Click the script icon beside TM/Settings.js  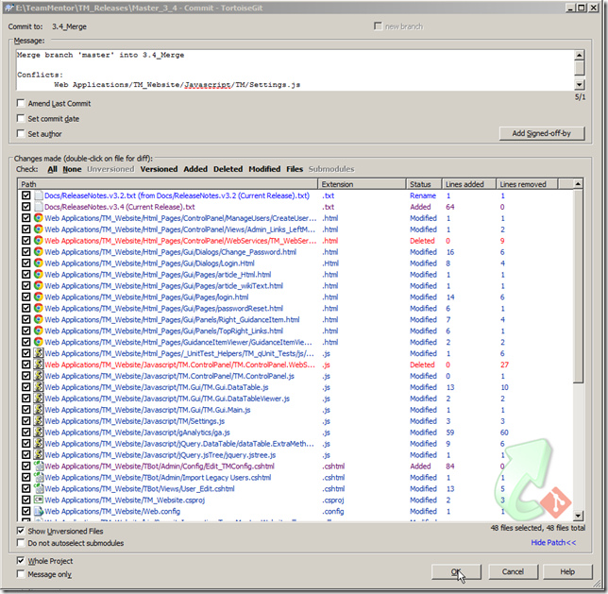[38, 420]
